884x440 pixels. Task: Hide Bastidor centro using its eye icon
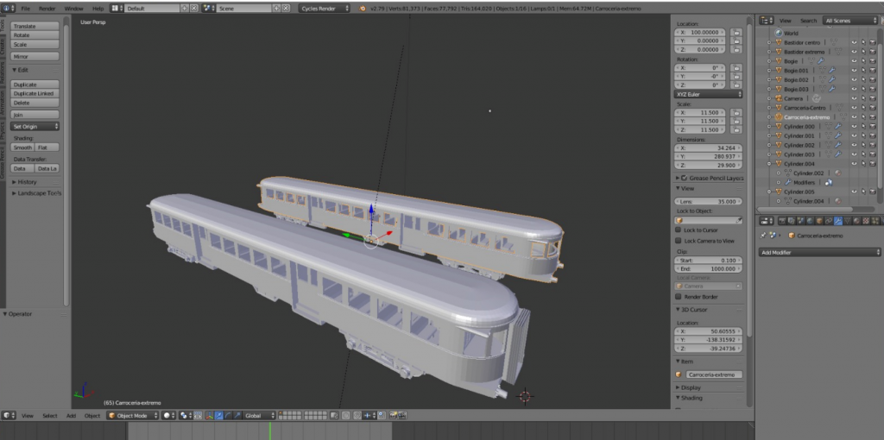(854, 42)
